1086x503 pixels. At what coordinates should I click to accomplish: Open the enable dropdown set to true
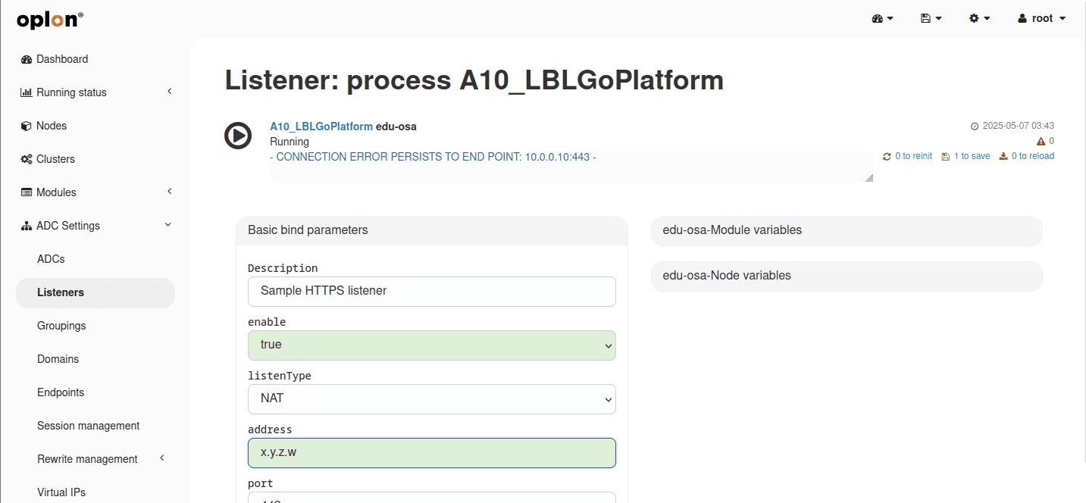tap(432, 345)
